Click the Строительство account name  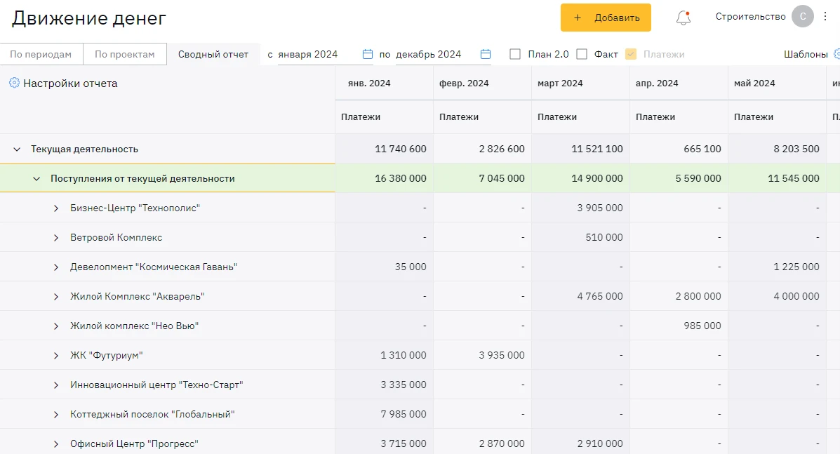[751, 17]
